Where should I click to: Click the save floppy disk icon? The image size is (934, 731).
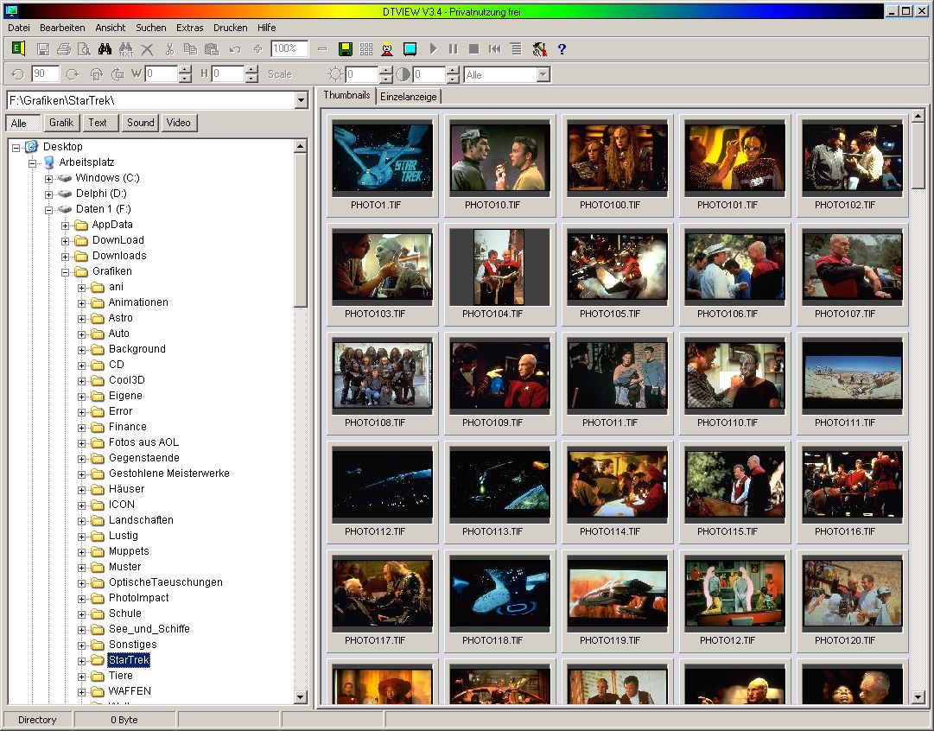[x=43, y=49]
